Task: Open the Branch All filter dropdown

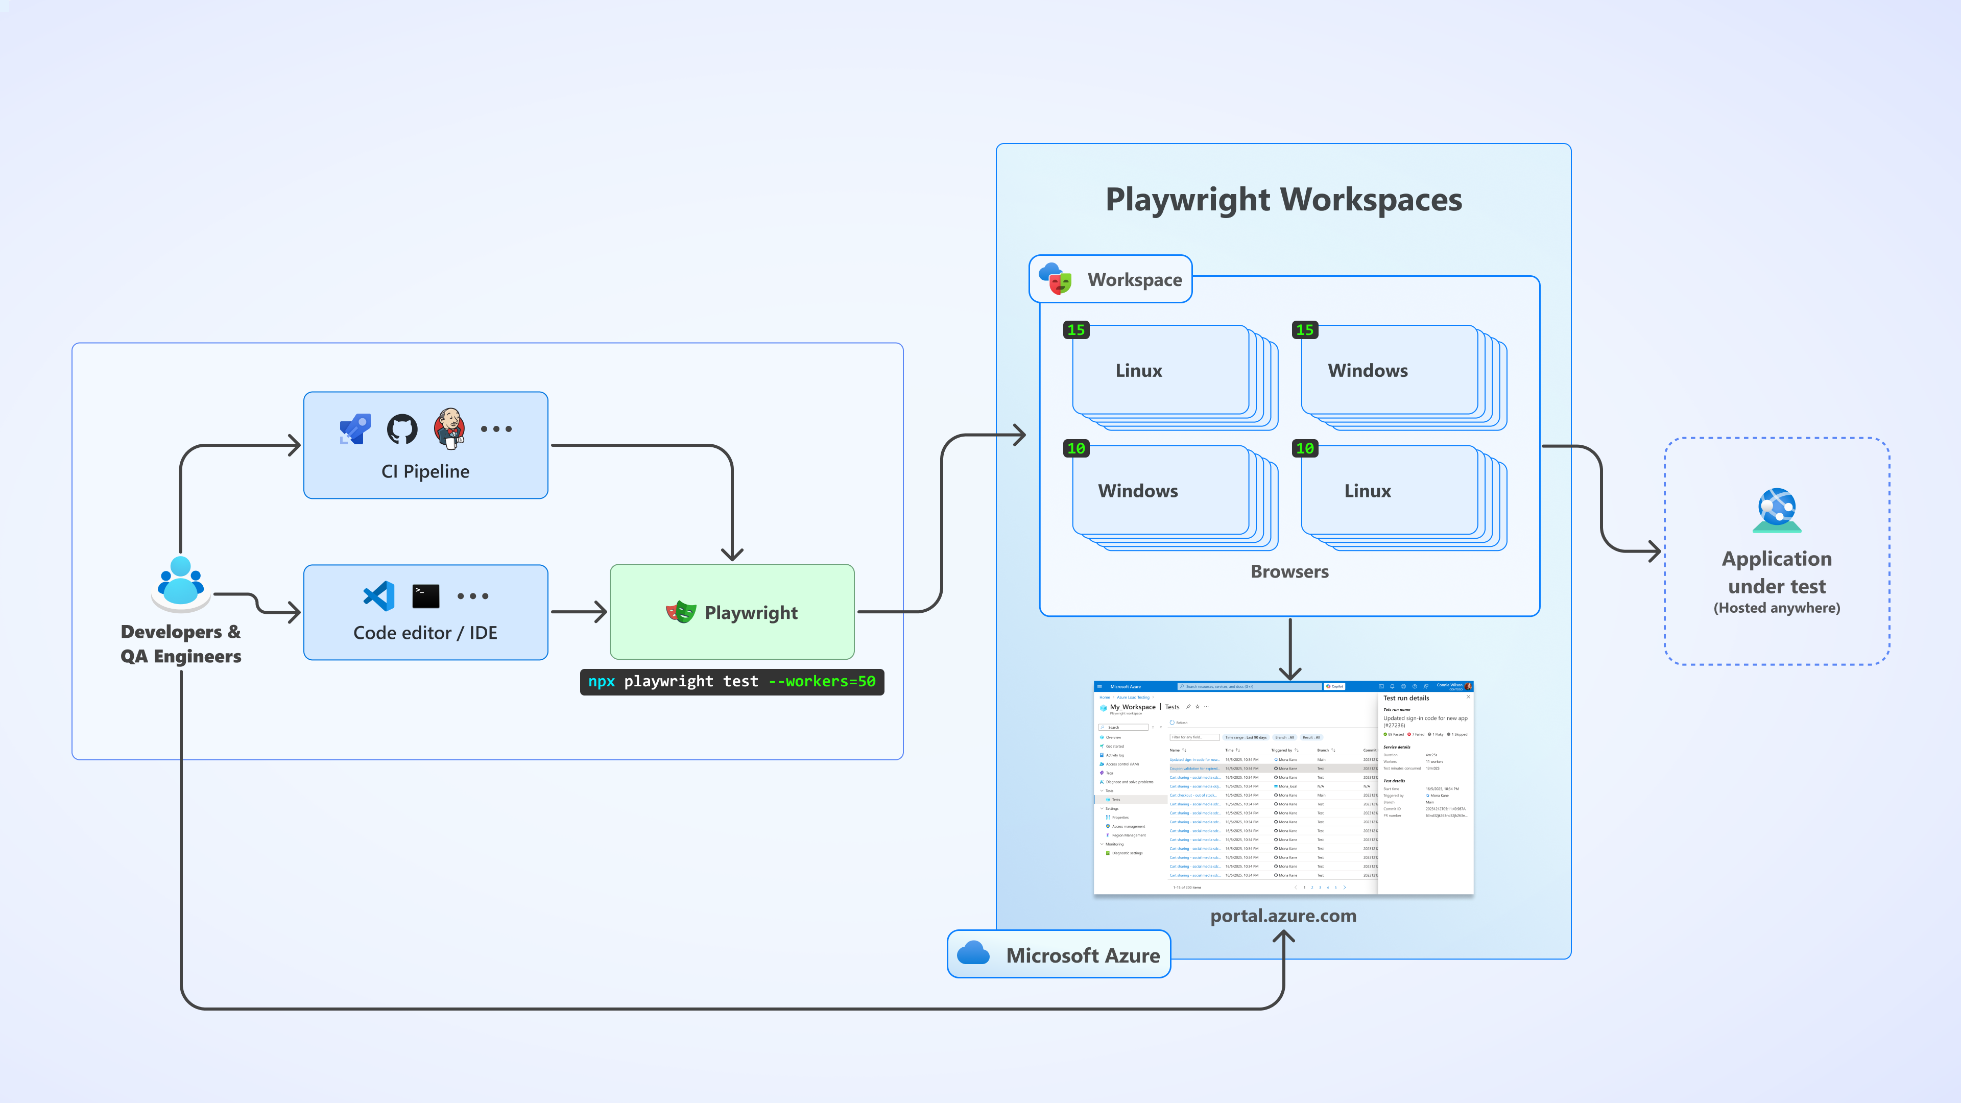Action: [x=1284, y=737]
